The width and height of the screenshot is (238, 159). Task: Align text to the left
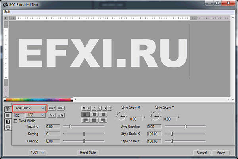85,114
